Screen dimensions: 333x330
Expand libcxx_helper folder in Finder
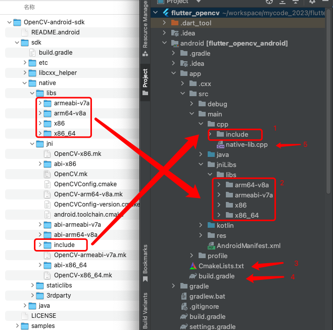point(25,72)
